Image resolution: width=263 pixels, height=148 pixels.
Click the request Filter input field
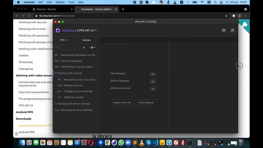pyautogui.click(x=67, y=48)
